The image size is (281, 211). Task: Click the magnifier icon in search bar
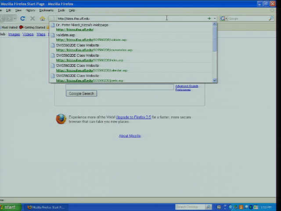(x=271, y=18)
